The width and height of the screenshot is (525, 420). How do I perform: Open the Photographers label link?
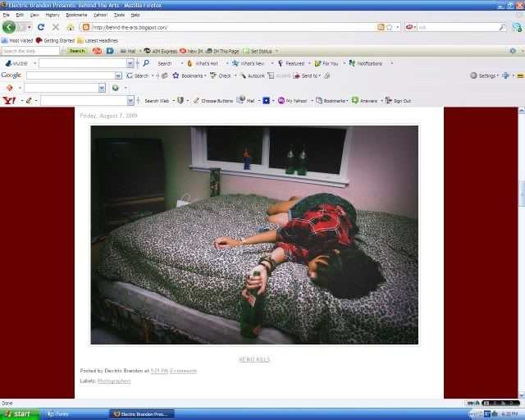pyautogui.click(x=114, y=381)
